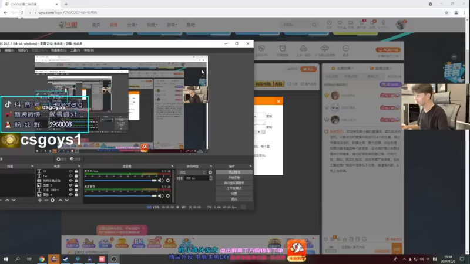Toggle visibility of 文本 (GDI+) source
The height and width of the screenshot is (264, 470).
[x=70, y=189]
